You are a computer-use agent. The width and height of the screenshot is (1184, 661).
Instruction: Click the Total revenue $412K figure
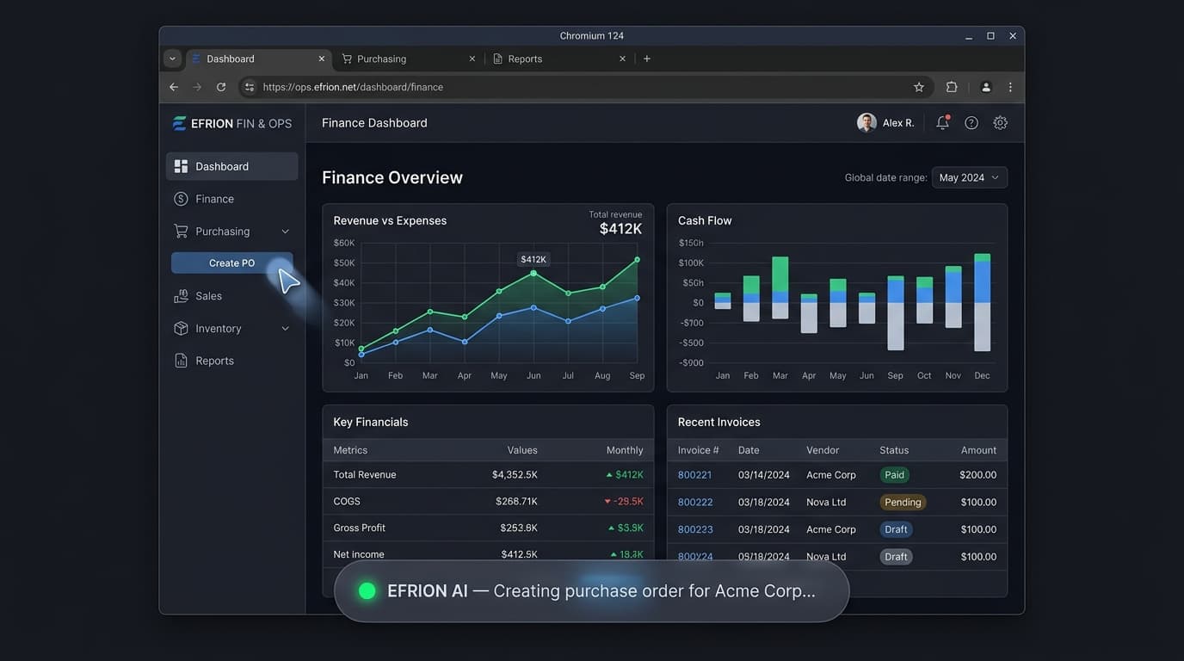620,229
